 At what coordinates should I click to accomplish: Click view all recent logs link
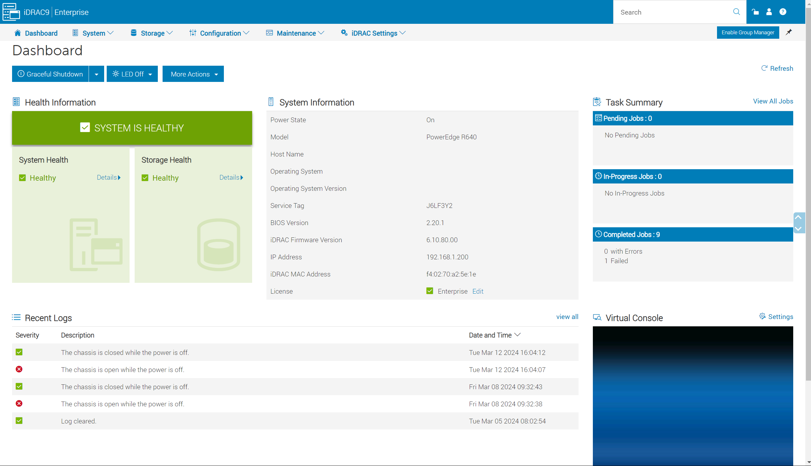tap(567, 316)
